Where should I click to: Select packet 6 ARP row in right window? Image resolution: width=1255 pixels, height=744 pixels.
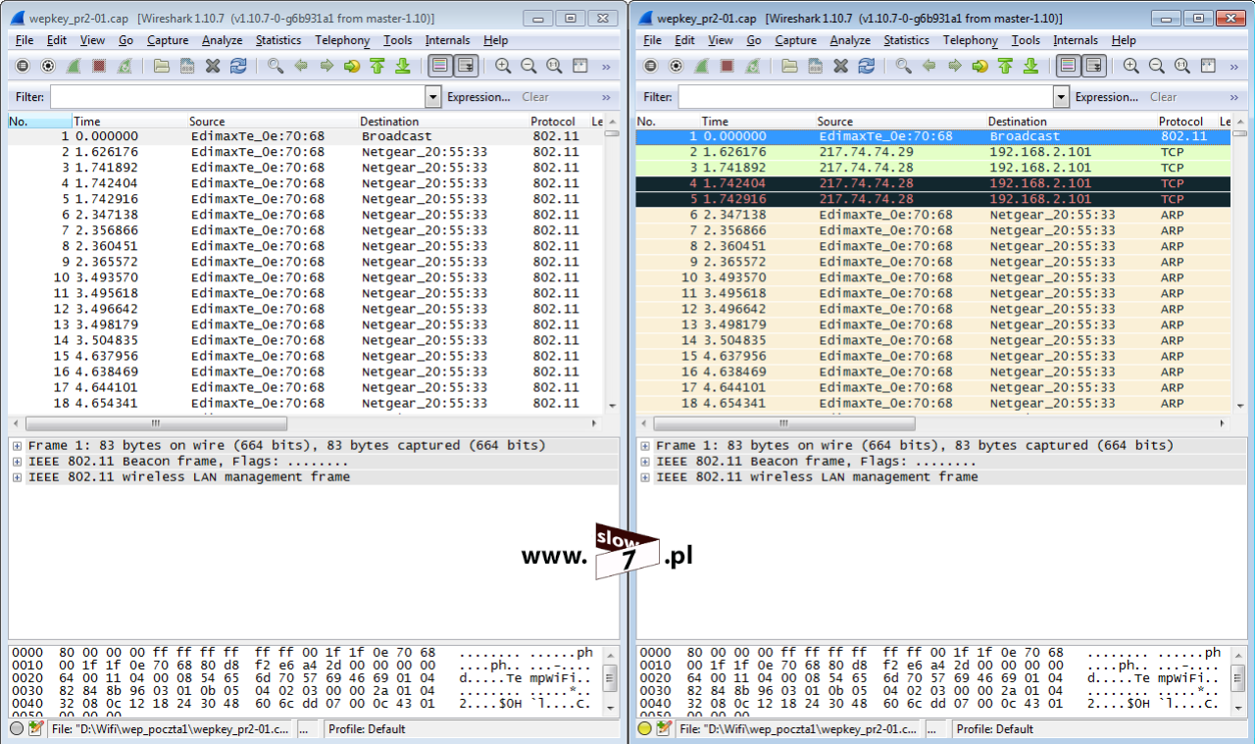[932, 215]
